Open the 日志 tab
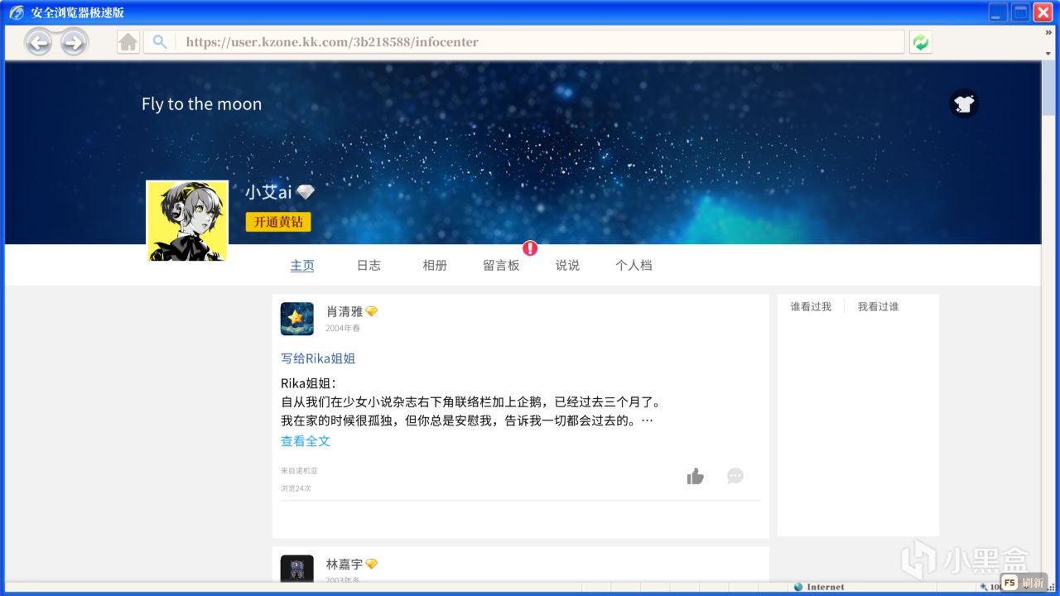Image resolution: width=1060 pixels, height=596 pixels. 369,266
